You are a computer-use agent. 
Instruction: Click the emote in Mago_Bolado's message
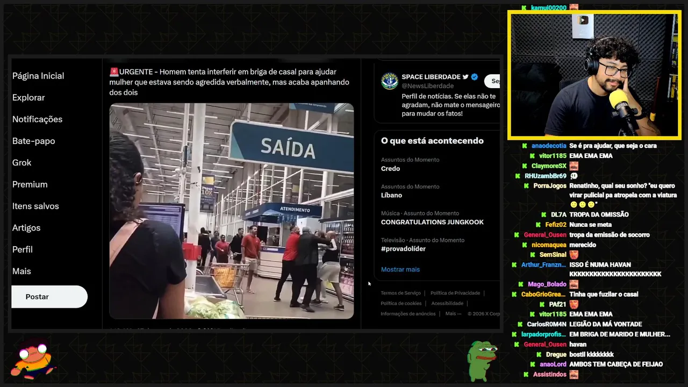(x=574, y=284)
